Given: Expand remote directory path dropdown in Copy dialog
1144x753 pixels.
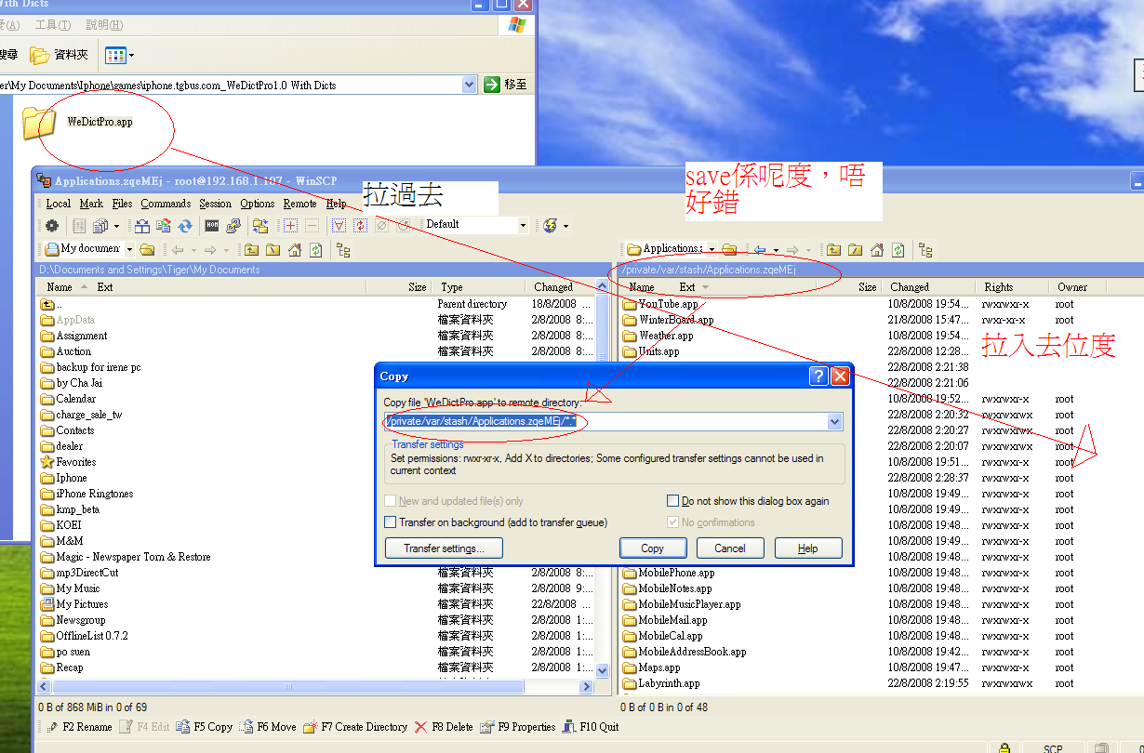Looking at the screenshot, I should click(x=834, y=422).
